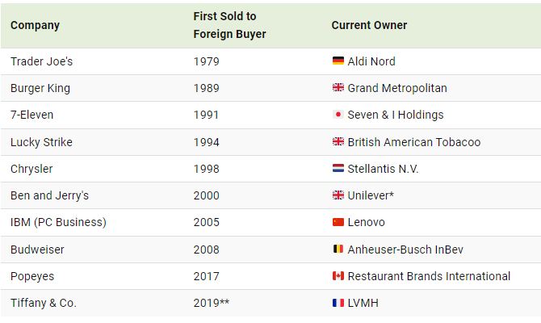Click the Burger King row label
The width and height of the screenshot is (541, 323).
pyautogui.click(x=40, y=88)
